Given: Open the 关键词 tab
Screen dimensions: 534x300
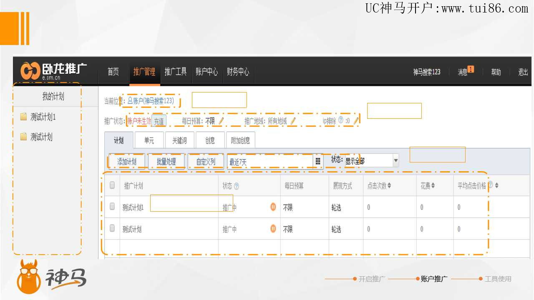Looking at the screenshot, I should 180,140.
